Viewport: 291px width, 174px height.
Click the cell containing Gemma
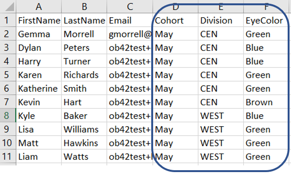[x=39, y=34]
